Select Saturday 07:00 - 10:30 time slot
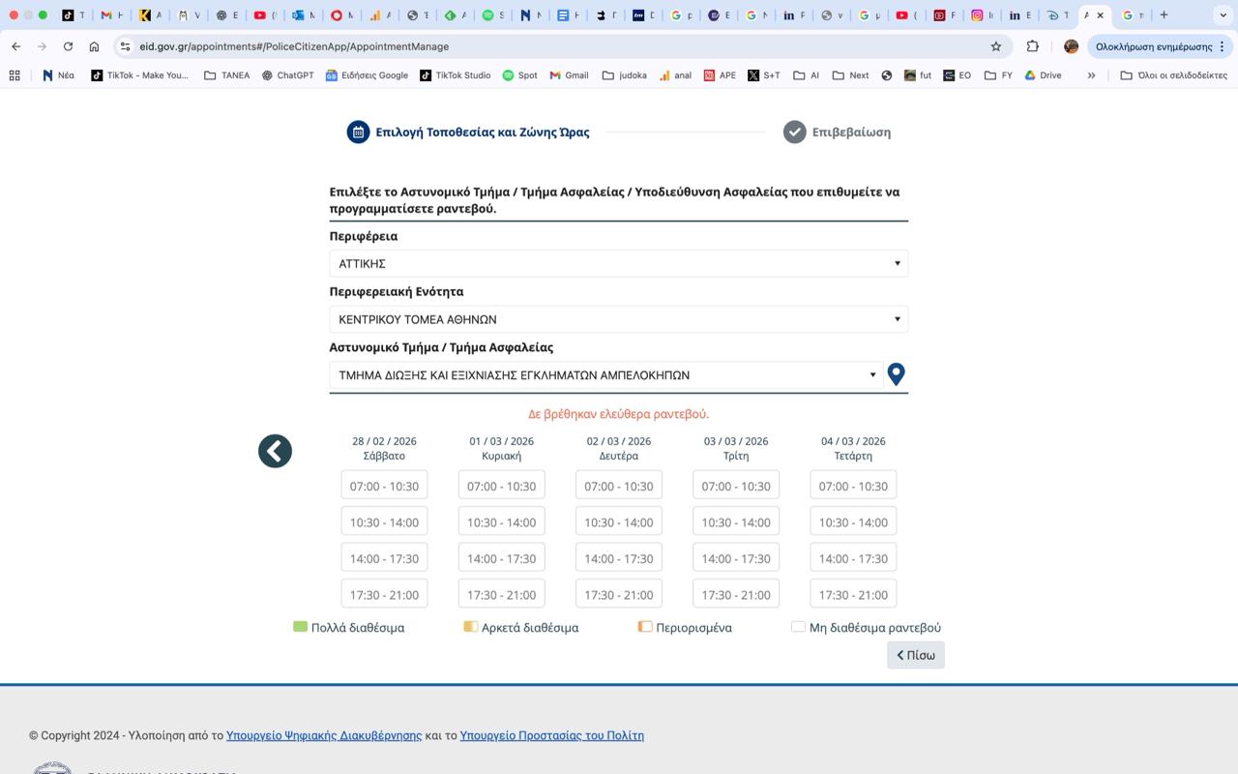 384,486
